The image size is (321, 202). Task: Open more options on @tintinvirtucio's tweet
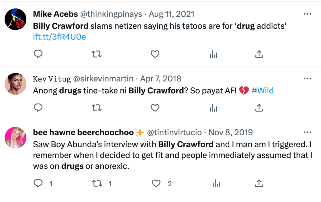(307, 132)
